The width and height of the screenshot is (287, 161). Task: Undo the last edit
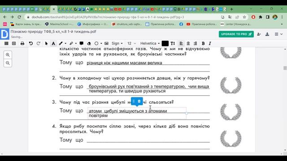(x=31, y=43)
